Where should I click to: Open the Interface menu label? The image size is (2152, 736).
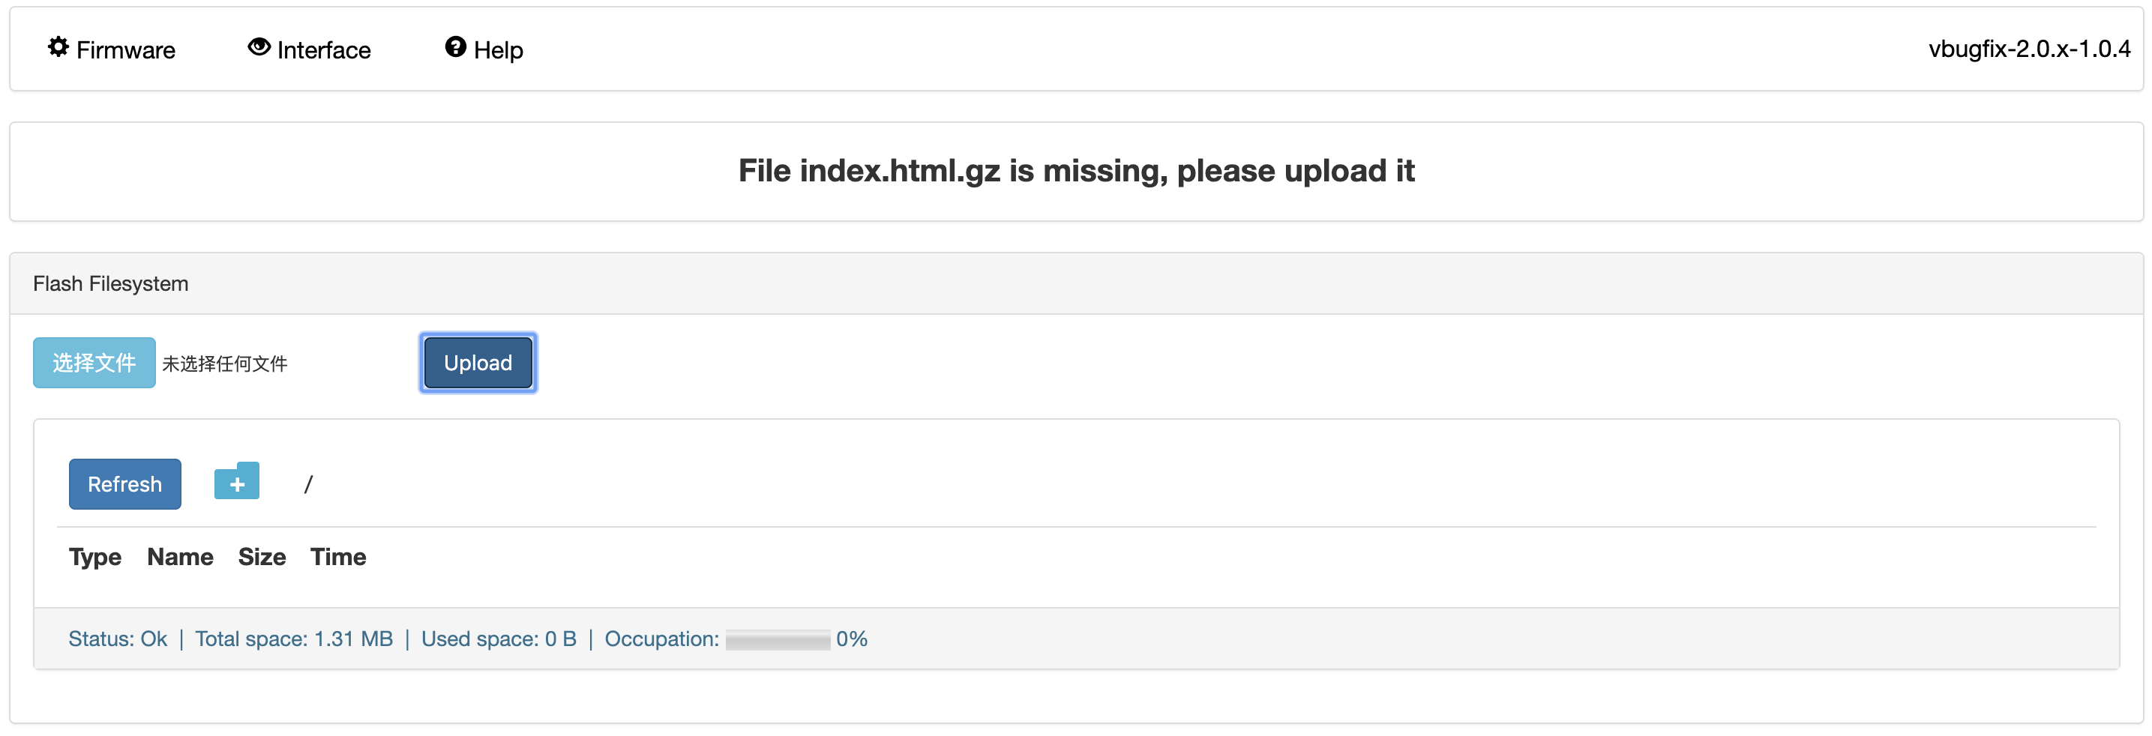323,50
